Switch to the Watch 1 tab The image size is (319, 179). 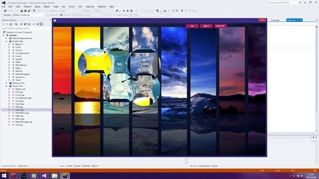tap(95, 166)
